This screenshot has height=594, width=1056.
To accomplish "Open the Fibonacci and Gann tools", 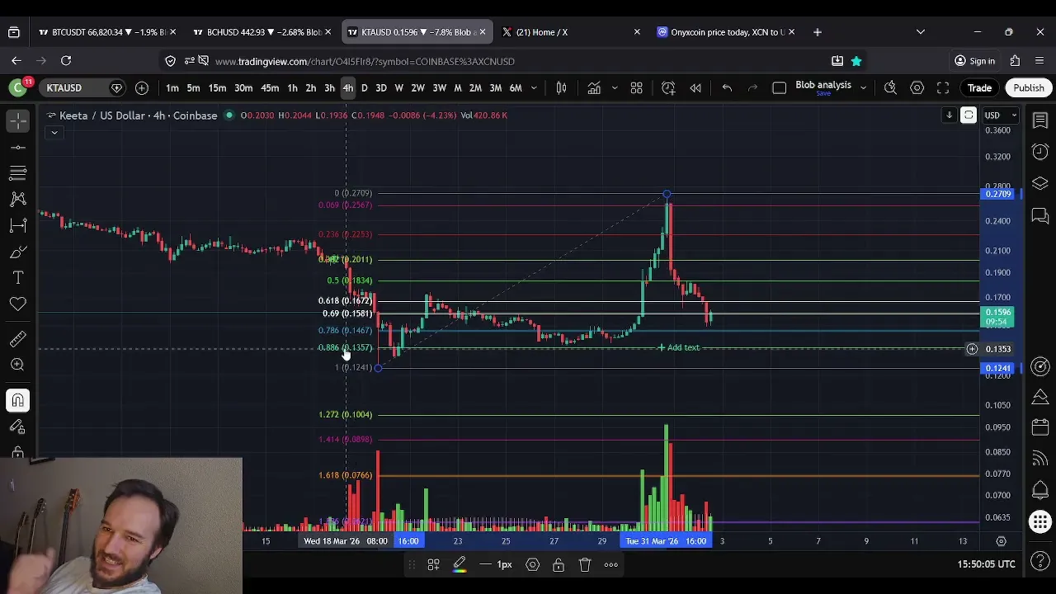I will pos(17,173).
